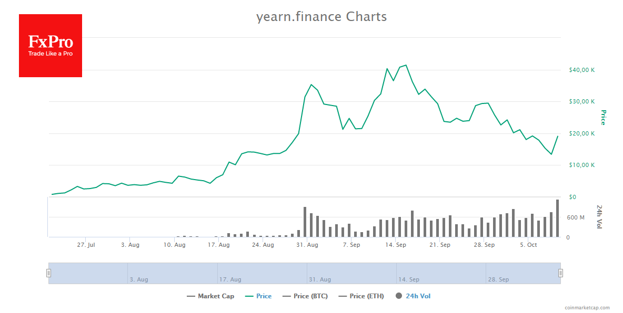Image resolution: width=623 pixels, height=313 pixels.
Task: Click the yearn.finance Charts title
Action: pos(321,17)
